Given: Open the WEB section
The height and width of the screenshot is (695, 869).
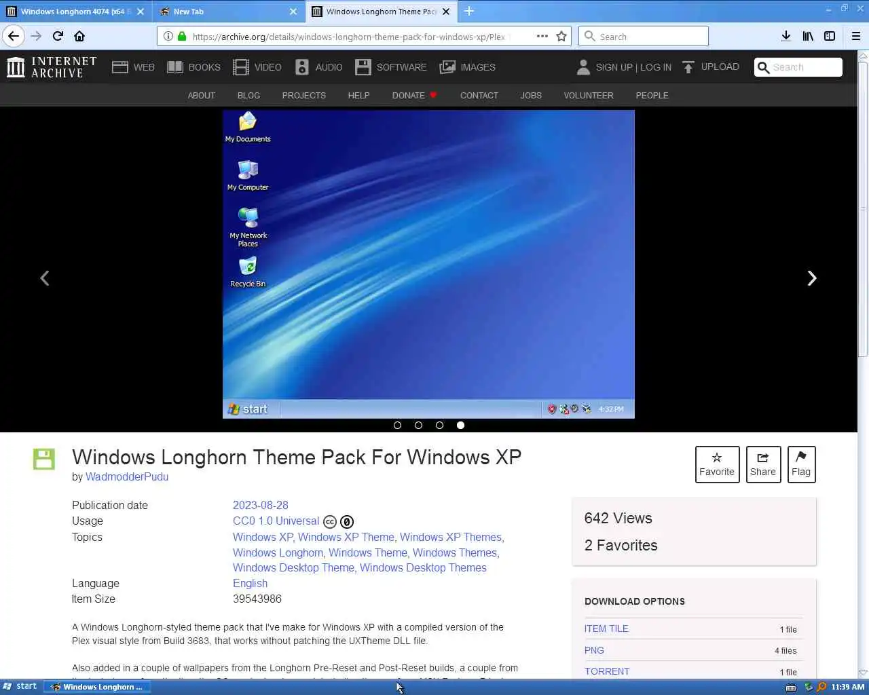Looking at the screenshot, I should click(134, 67).
